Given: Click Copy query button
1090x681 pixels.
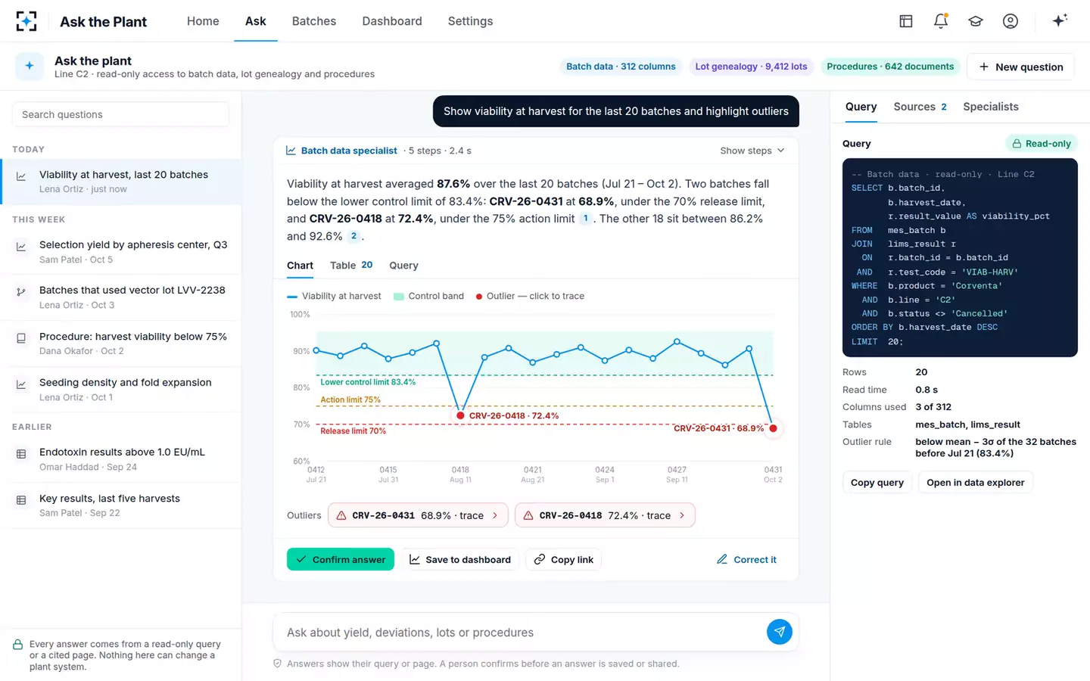Looking at the screenshot, I should click(877, 482).
